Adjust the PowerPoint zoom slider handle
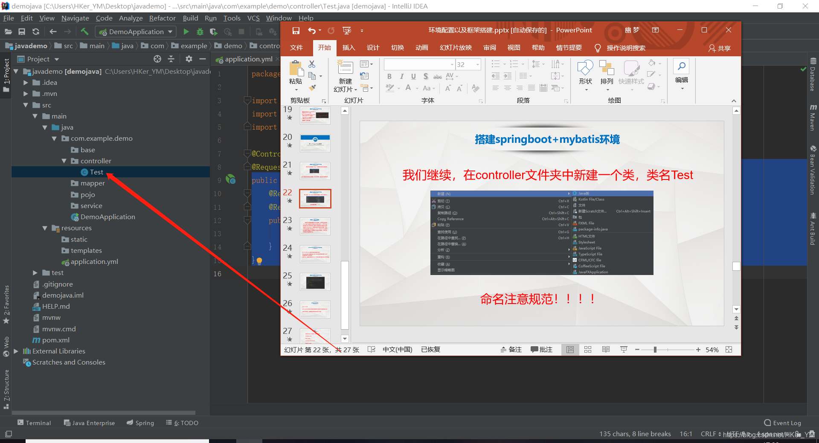 pos(655,350)
